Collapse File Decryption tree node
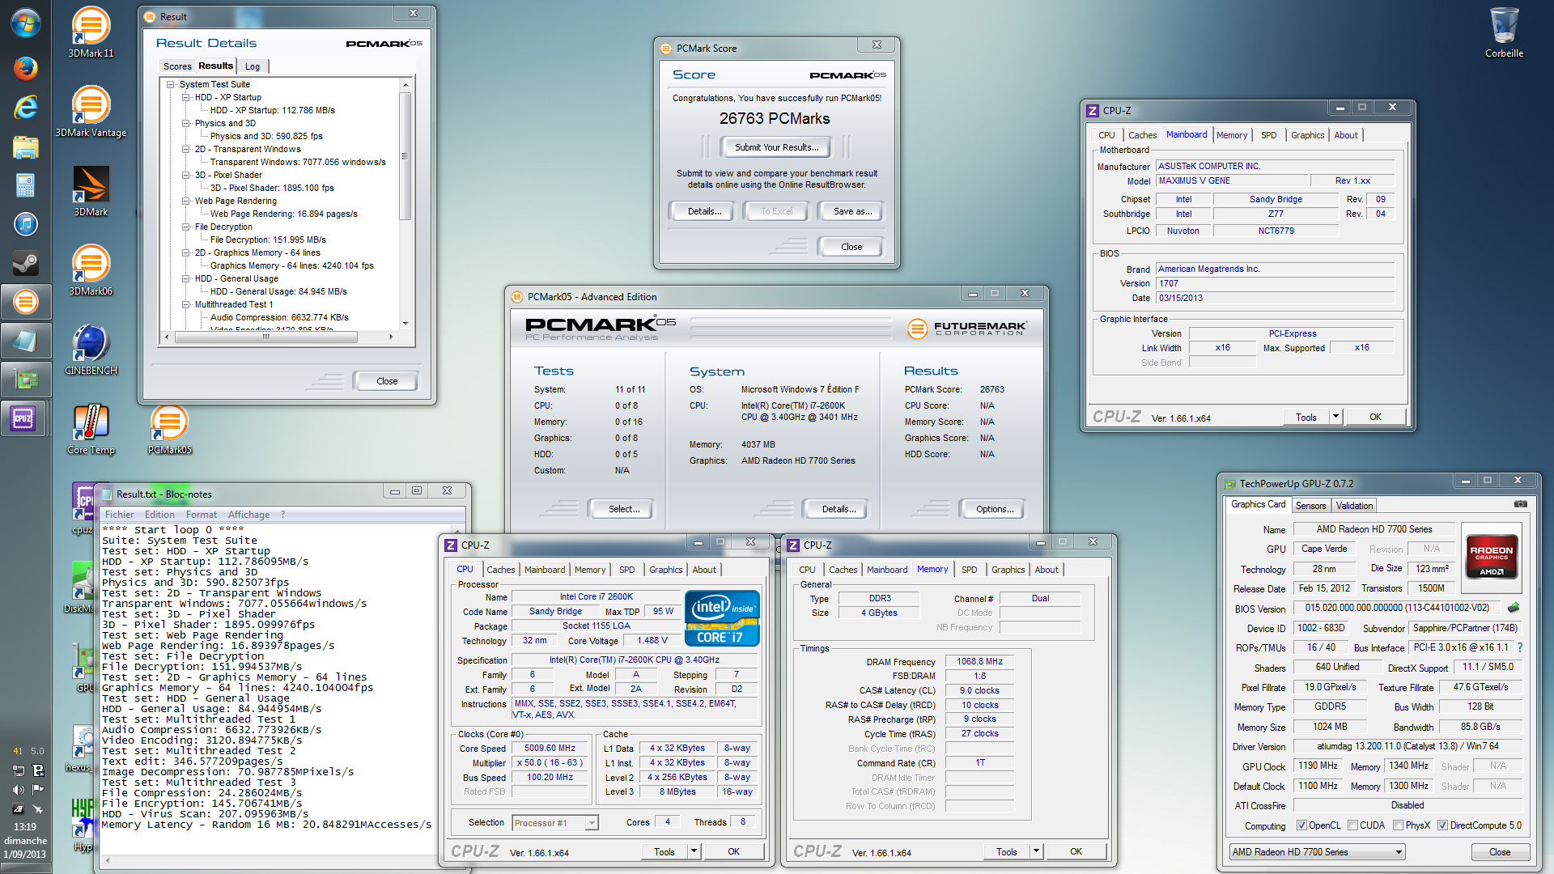Image resolution: width=1554 pixels, height=874 pixels. click(x=185, y=227)
